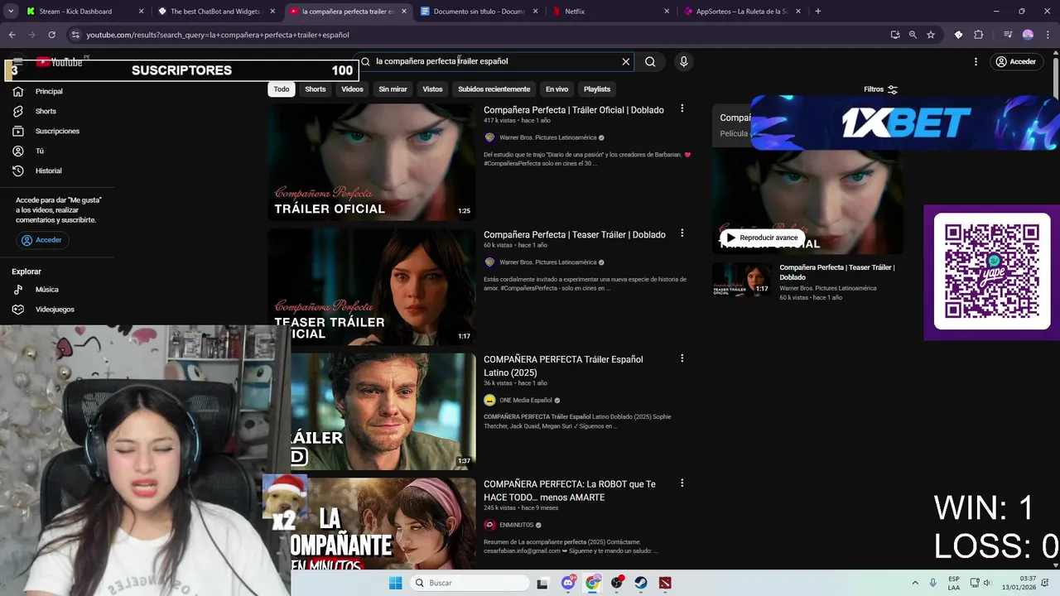The image size is (1060, 596).
Task: Open small Teaser Tráiler thumbnail in side panel
Action: 742,280
